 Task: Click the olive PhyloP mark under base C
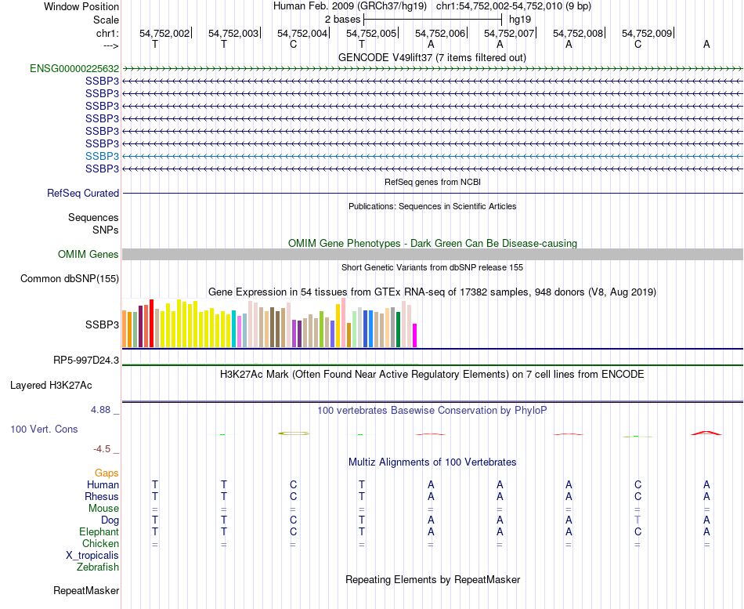[294, 433]
